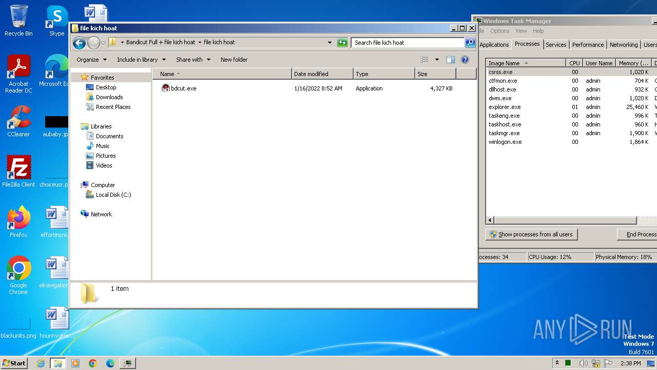Open Music library in navigation pane
The height and width of the screenshot is (370, 657).
click(x=103, y=146)
